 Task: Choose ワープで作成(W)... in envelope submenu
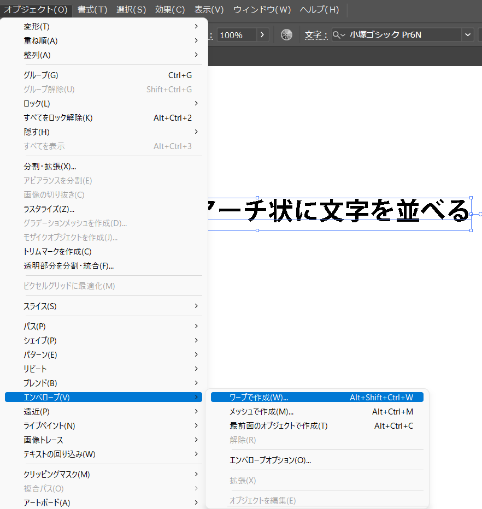tap(317, 397)
